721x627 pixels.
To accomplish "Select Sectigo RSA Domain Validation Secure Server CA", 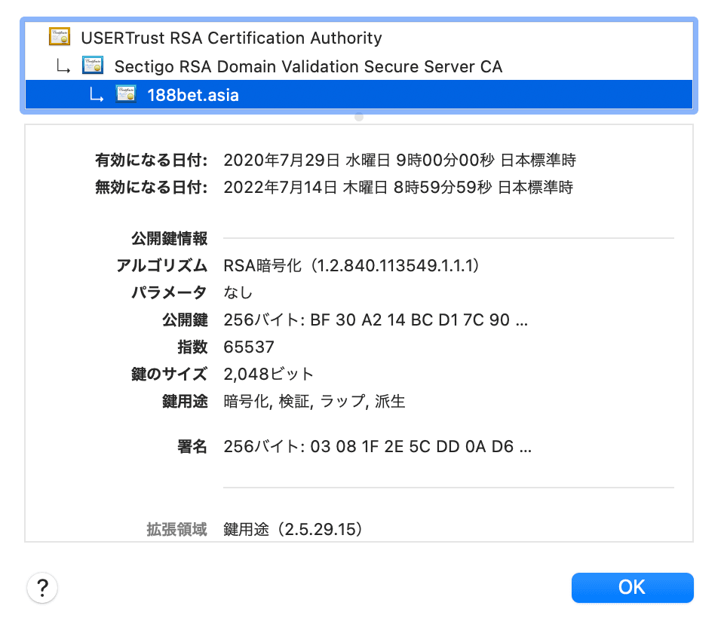I will [x=359, y=66].
